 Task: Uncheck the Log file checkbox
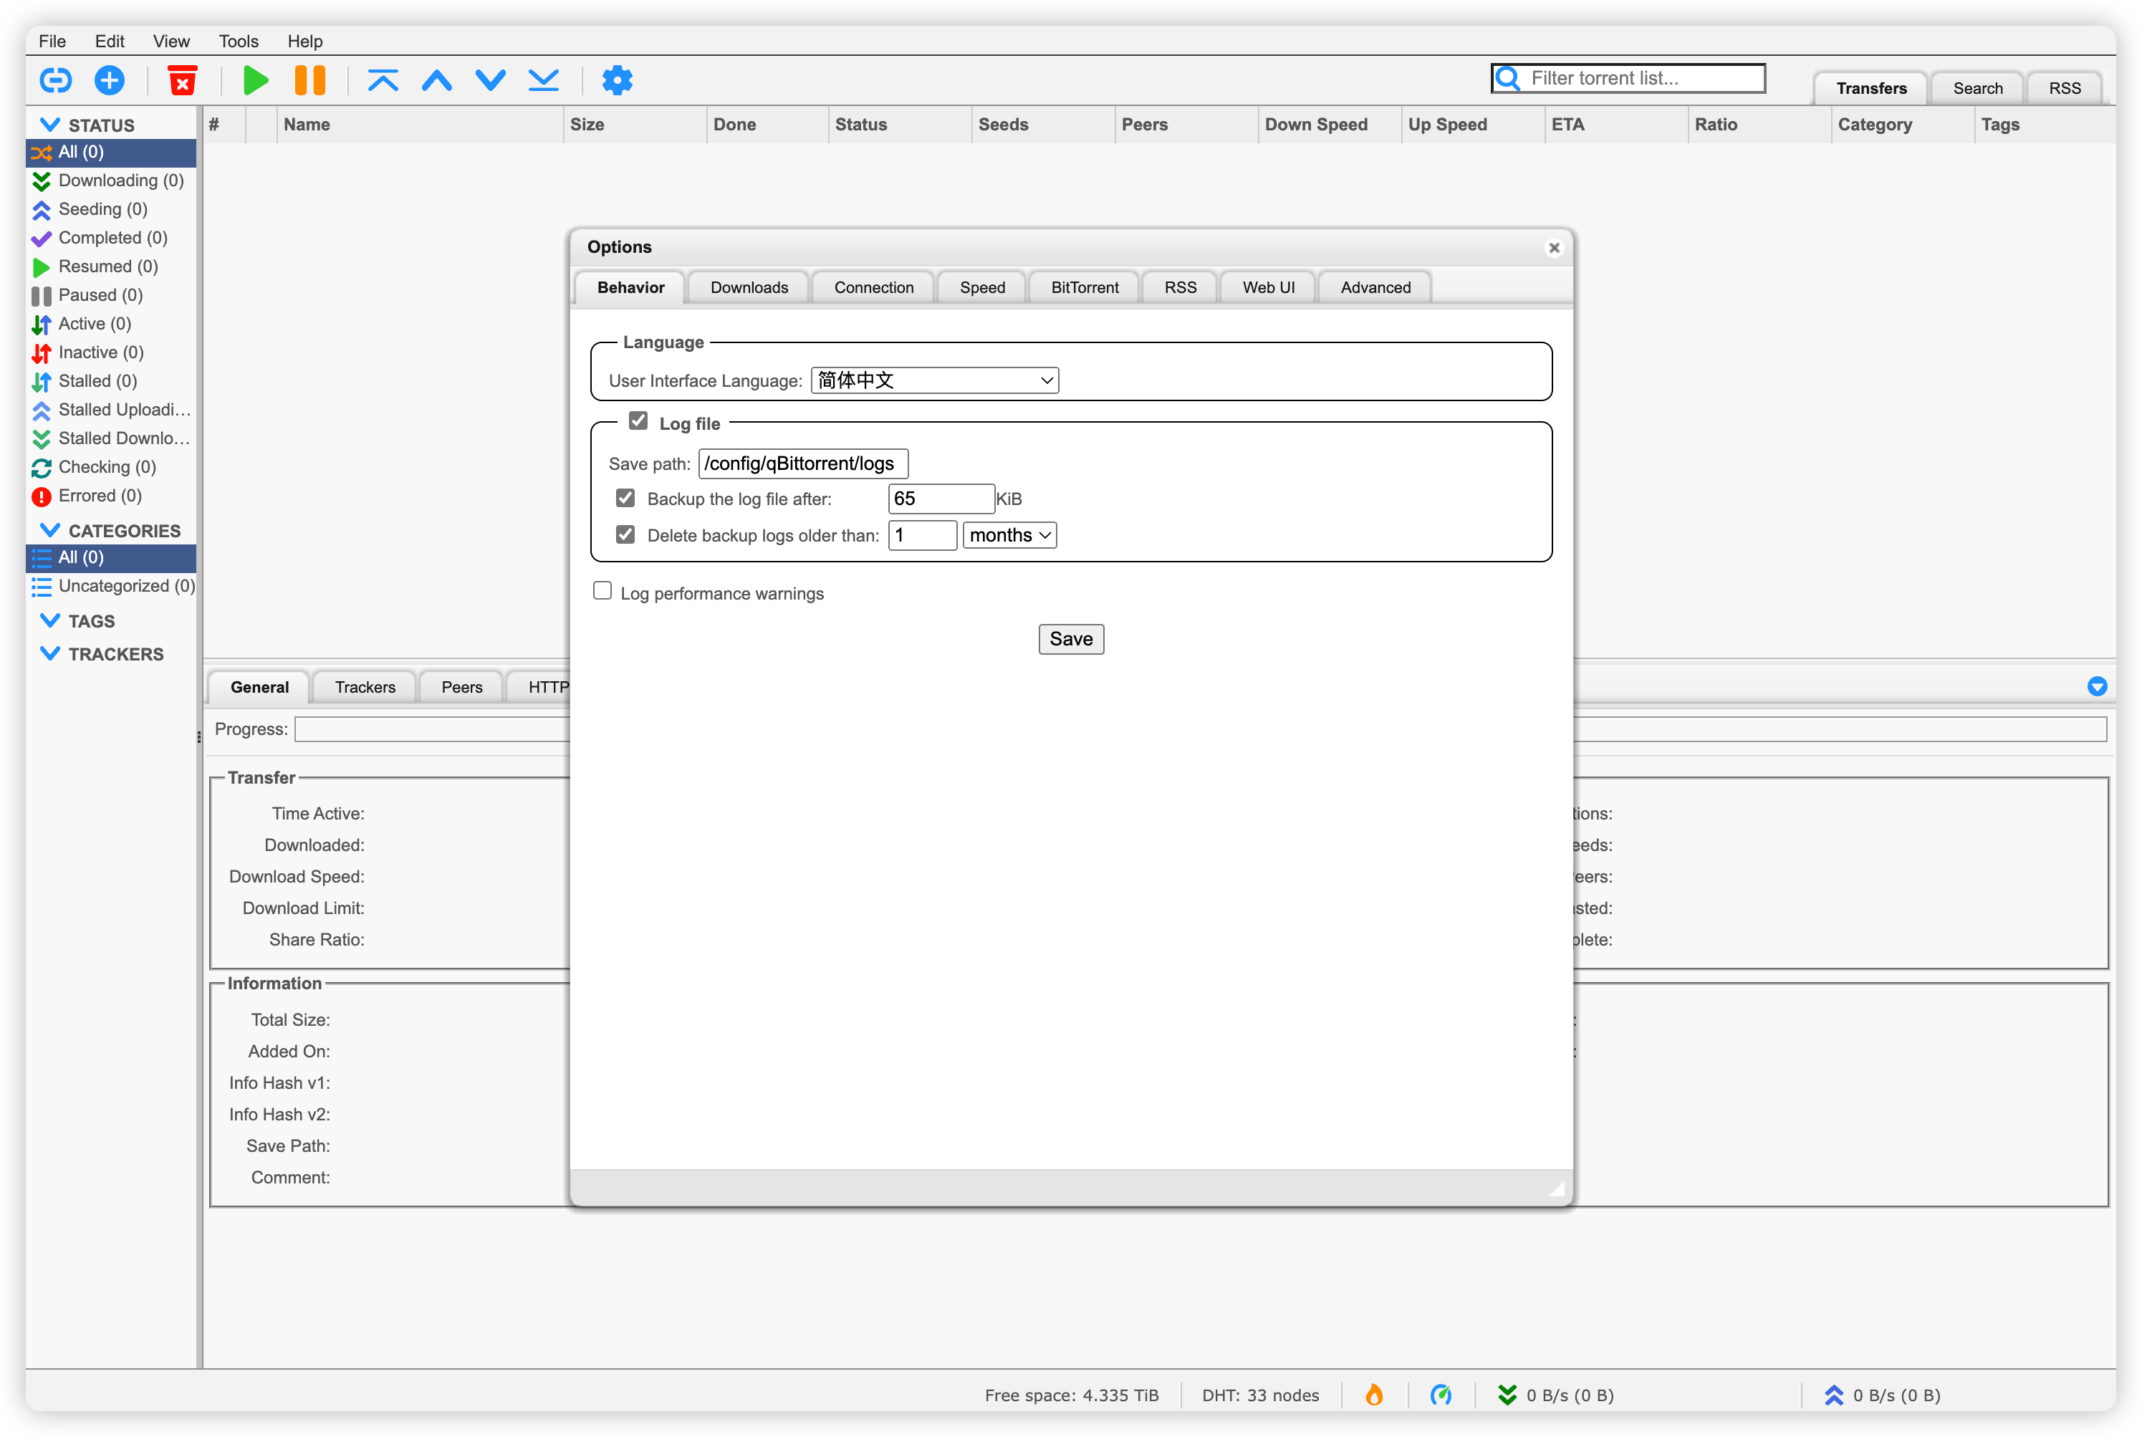pos(638,421)
